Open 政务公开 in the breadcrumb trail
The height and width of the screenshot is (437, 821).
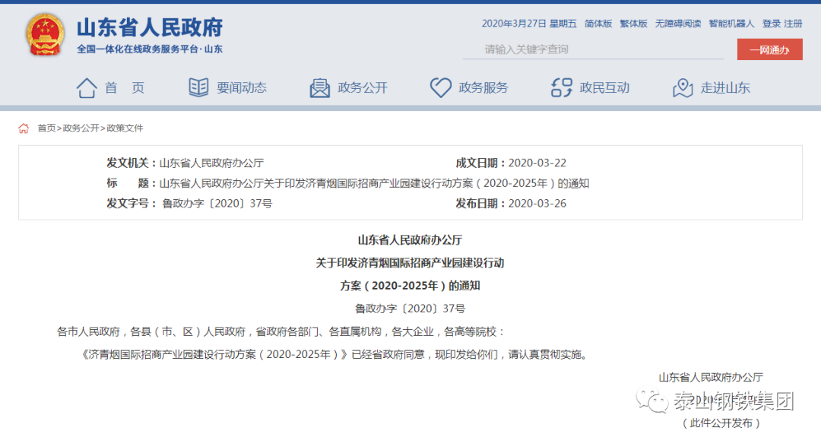[81, 128]
